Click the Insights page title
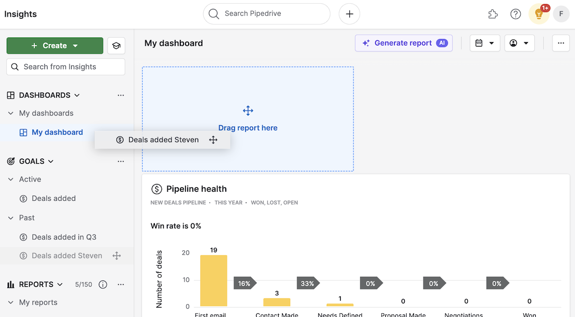575x317 pixels. 20,14
